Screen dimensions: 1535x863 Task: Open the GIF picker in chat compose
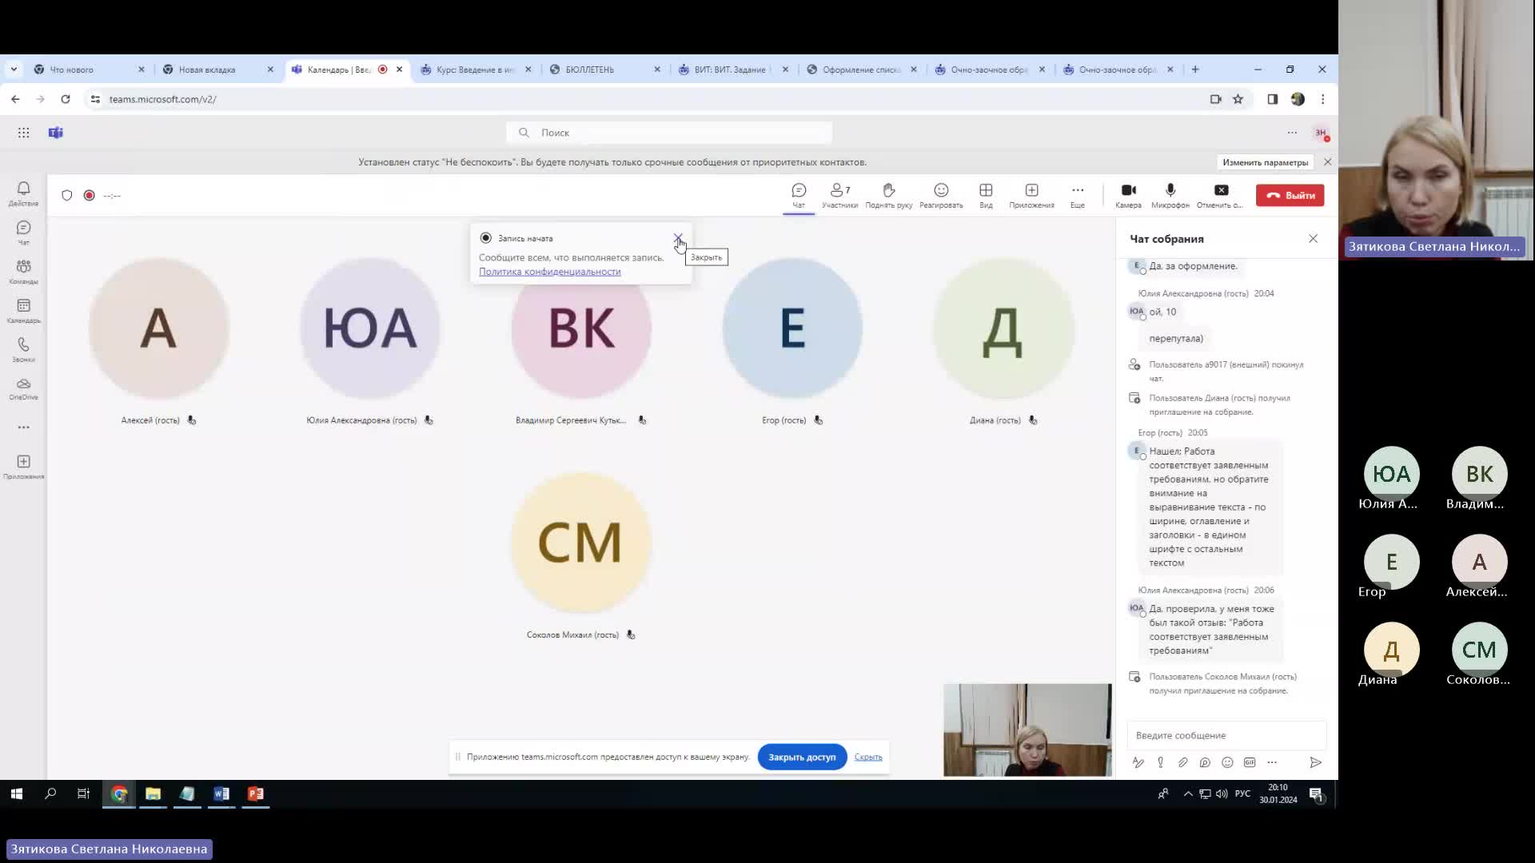pyautogui.click(x=1250, y=762)
